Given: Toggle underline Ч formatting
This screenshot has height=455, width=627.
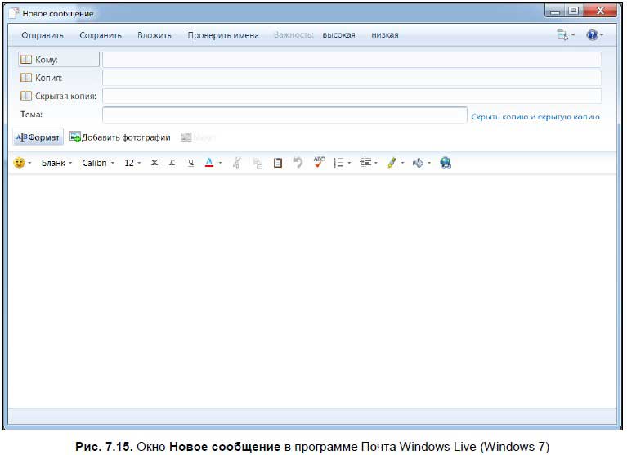Looking at the screenshot, I should tap(190, 163).
